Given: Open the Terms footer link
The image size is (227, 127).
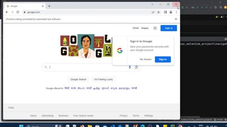Looking at the screenshot, I should (x=136, y=116).
